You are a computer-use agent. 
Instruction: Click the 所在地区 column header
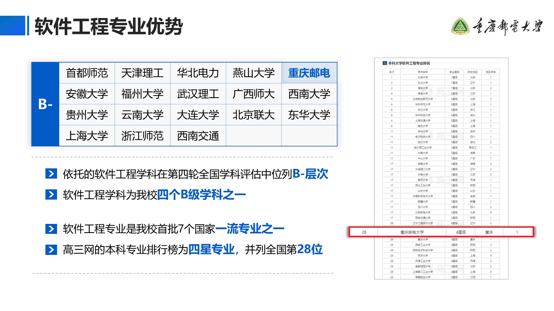point(473,72)
